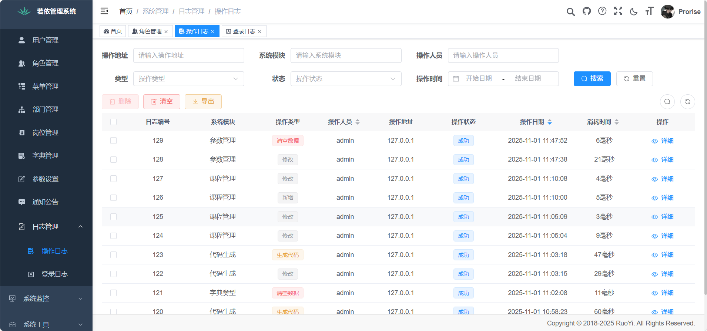Tick the checkbox for log 126
707x331 pixels.
[x=113, y=198]
